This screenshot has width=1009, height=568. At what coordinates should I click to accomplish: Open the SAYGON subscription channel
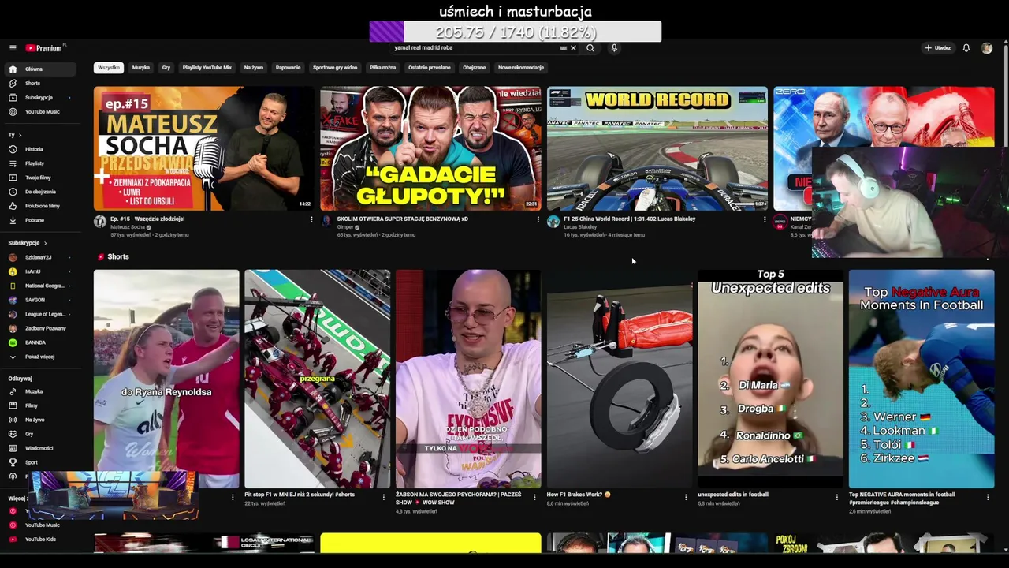pos(39,300)
